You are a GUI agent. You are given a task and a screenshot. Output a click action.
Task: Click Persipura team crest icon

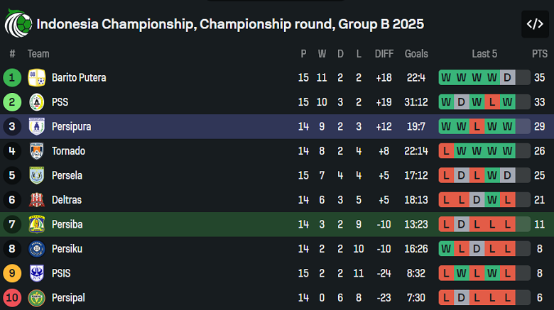click(x=37, y=126)
